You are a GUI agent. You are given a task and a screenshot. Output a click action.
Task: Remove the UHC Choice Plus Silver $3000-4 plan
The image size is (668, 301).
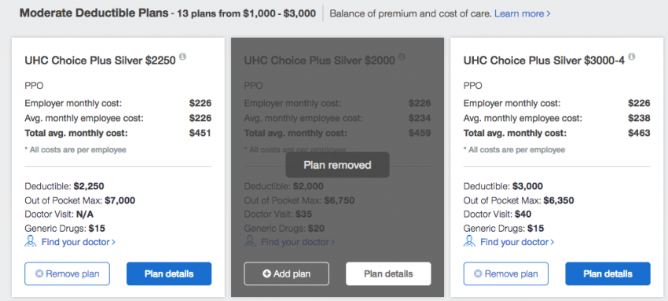pos(505,273)
